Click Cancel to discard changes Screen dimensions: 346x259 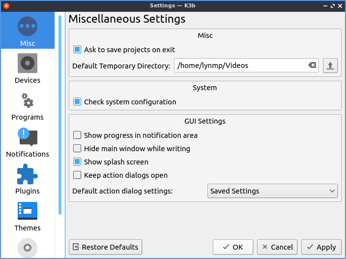[277, 247]
